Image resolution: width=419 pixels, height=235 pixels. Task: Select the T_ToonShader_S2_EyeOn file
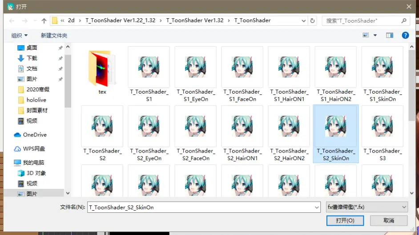149,134
